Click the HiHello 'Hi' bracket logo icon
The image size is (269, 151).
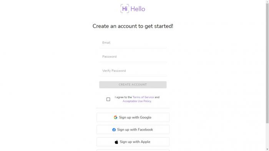(125, 8)
